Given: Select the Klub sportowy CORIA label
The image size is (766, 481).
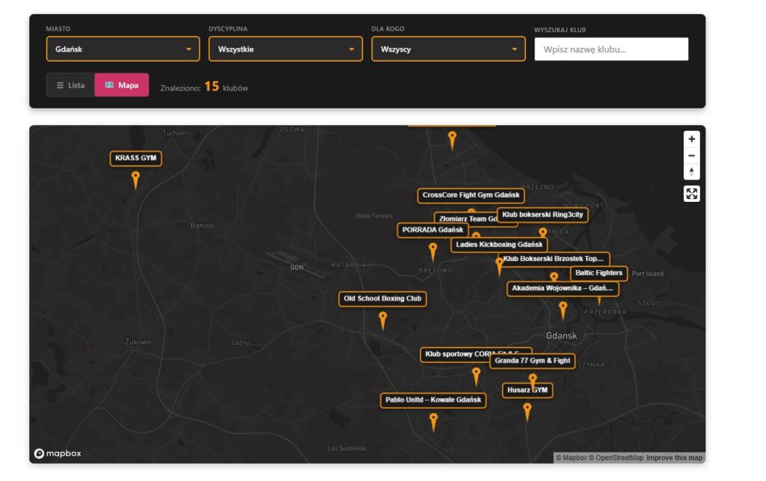Looking at the screenshot, I should pos(456,354).
